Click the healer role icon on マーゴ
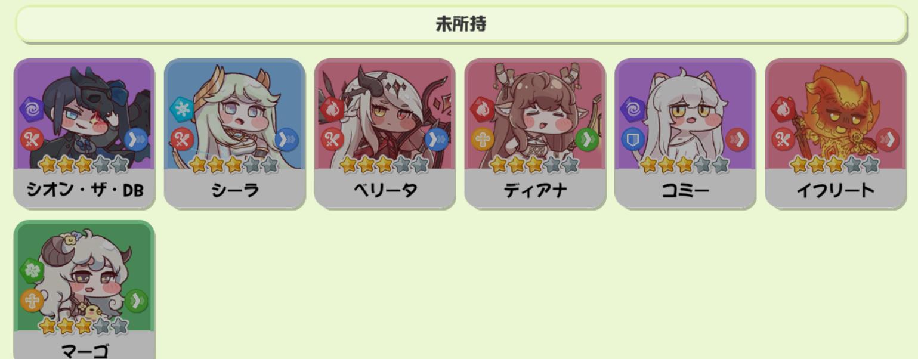 31,301
